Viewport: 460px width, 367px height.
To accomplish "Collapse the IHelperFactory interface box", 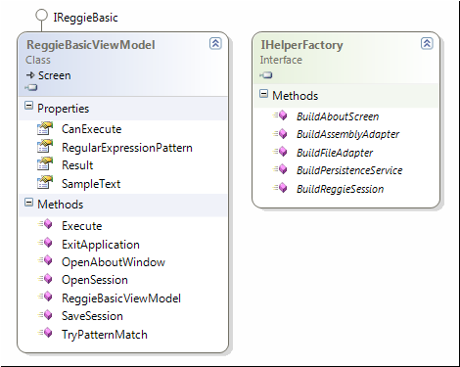I will tap(427, 43).
